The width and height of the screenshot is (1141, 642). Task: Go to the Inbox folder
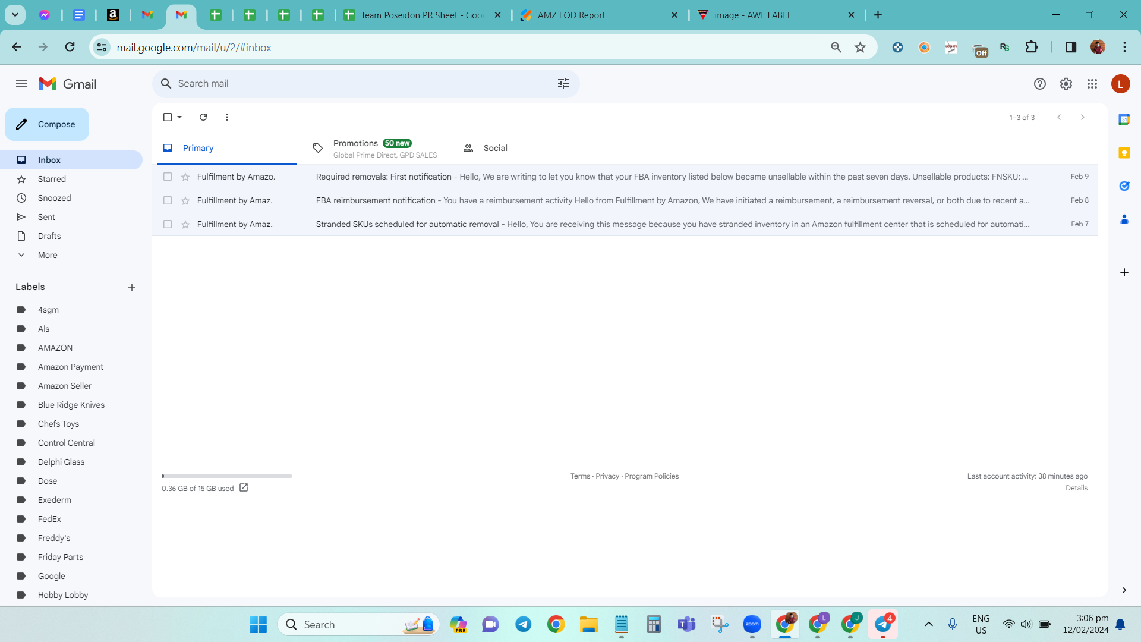[x=71, y=160]
